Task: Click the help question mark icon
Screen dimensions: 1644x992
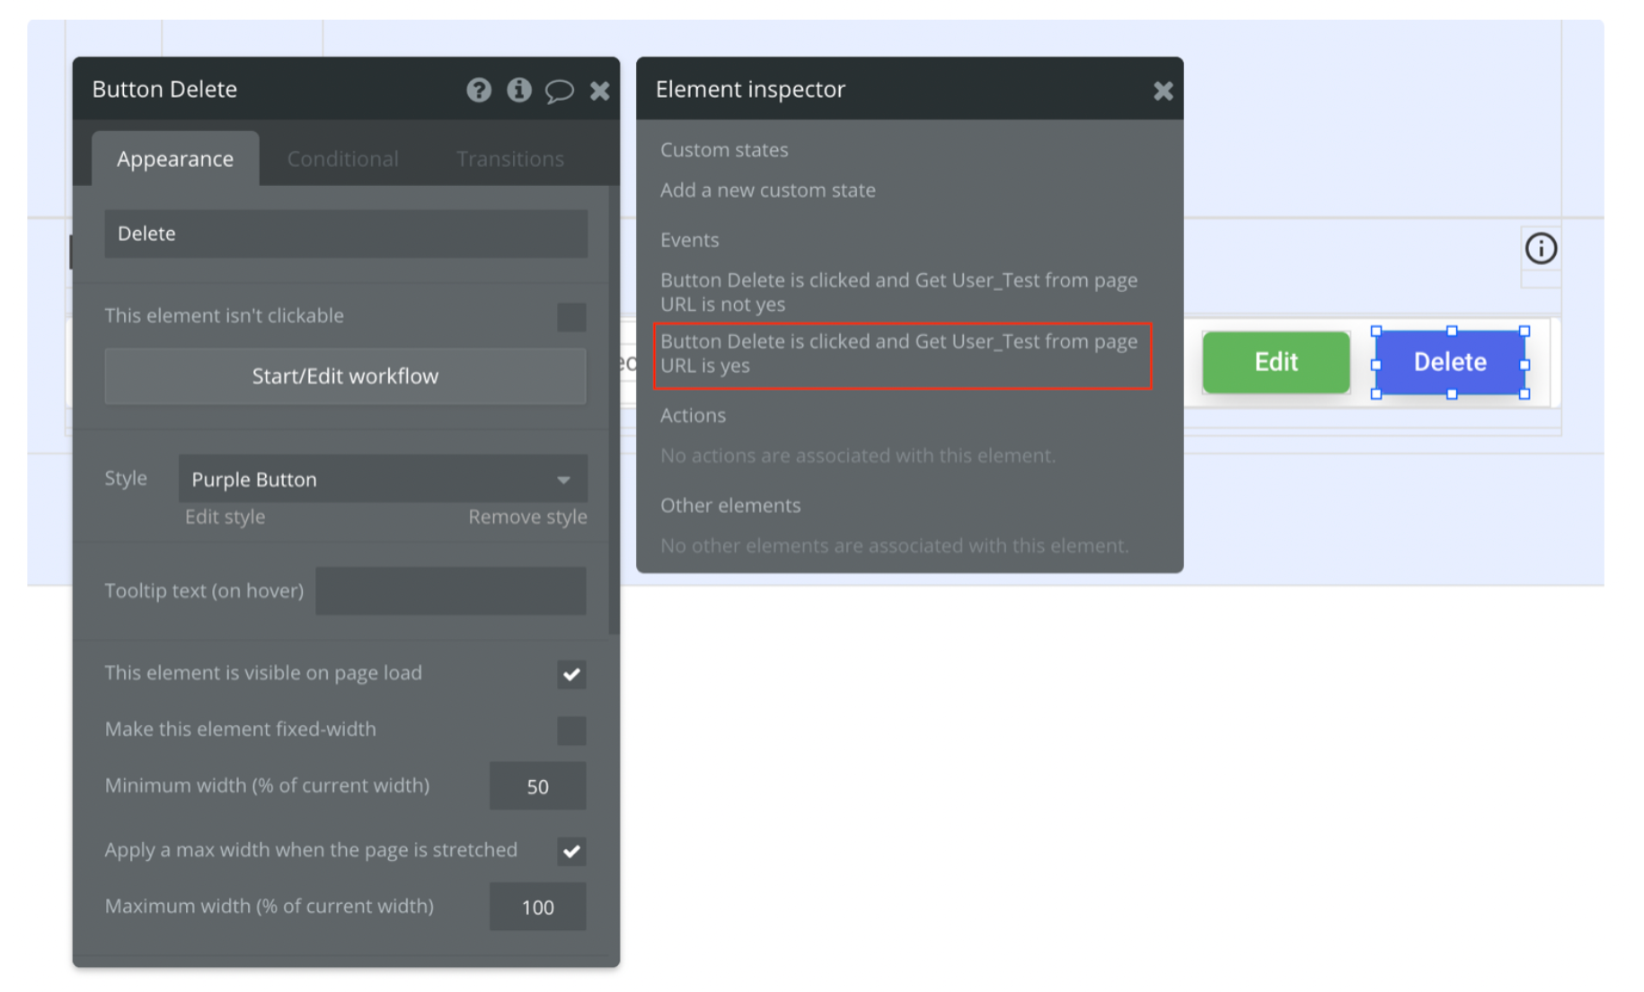Action: click(479, 90)
